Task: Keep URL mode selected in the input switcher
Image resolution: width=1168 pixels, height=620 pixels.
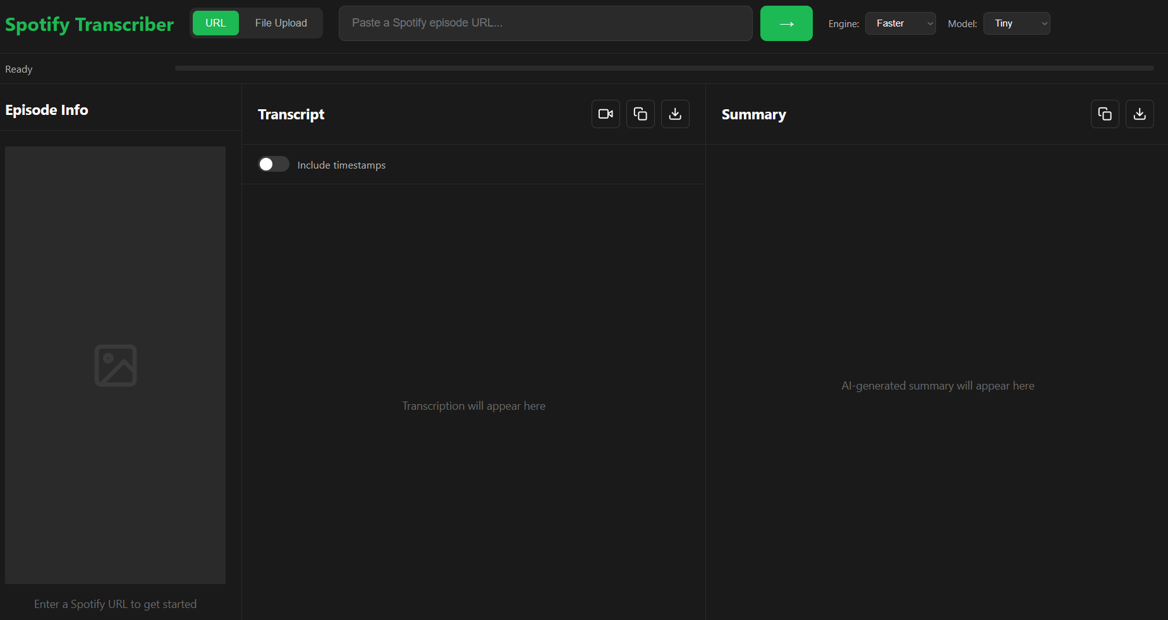Action: 216,23
